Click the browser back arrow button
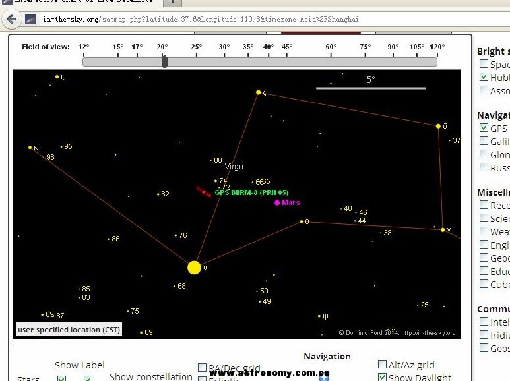 coord(11,19)
